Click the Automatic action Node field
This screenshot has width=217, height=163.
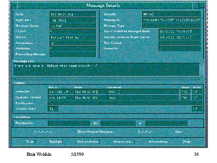tap(90, 92)
